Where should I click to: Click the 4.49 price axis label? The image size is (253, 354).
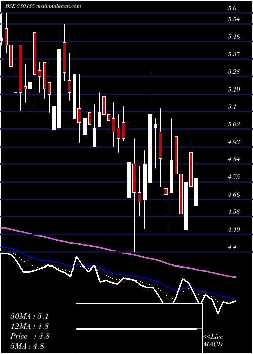[234, 230]
